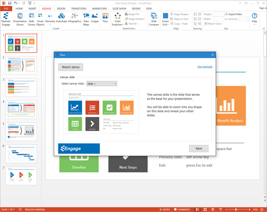Screen dimensions: 267x212
Task: Toggle the Aspect Ratio checkbox
Action: pyautogui.click(x=227, y=14)
